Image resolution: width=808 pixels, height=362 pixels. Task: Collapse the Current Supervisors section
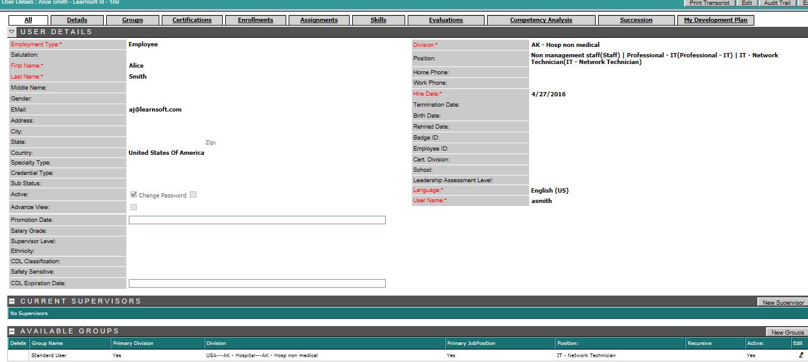[x=12, y=301]
